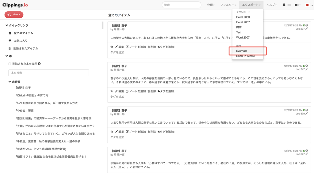314x173 pixels.
Task: Click the pencil icon beside Loc 627
Action: (307, 154)
